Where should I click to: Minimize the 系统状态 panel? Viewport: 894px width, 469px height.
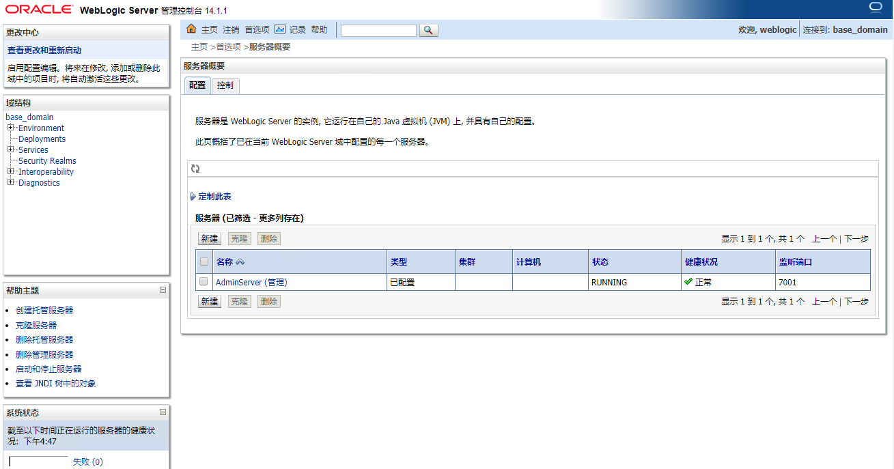pyautogui.click(x=163, y=412)
